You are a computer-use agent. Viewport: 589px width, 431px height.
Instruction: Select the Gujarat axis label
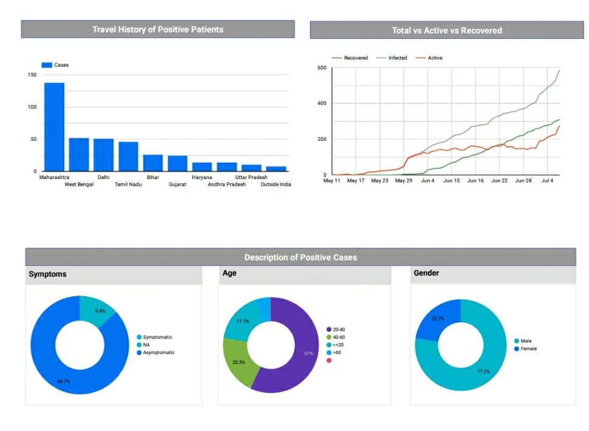coord(177,185)
